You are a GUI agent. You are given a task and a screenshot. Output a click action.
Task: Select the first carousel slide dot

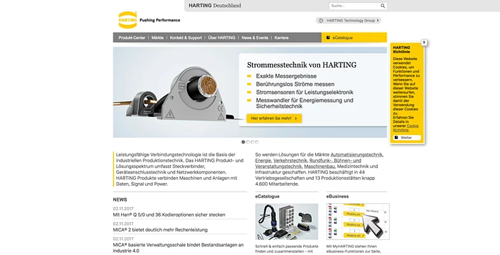[243, 142]
